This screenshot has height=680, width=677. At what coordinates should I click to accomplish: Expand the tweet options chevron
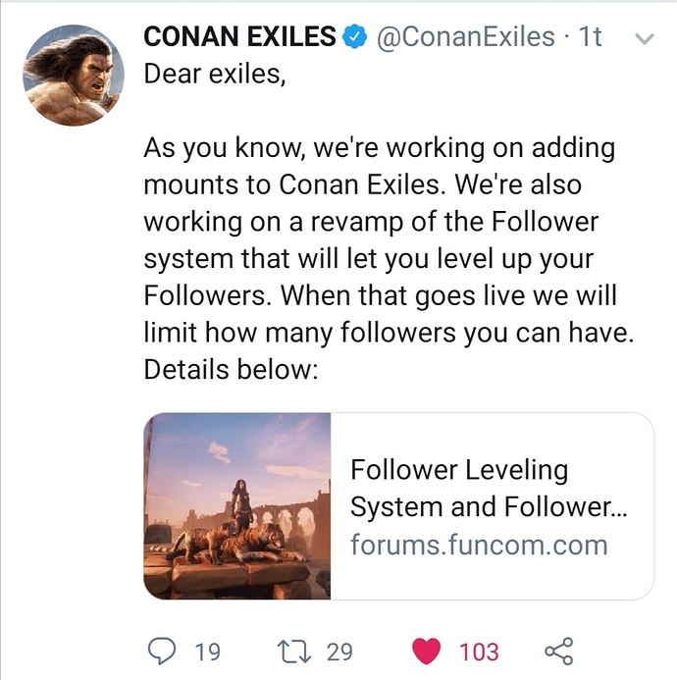coord(645,39)
